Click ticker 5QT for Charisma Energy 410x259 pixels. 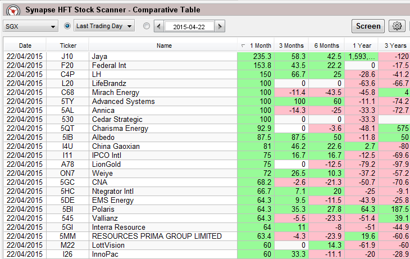pos(68,129)
